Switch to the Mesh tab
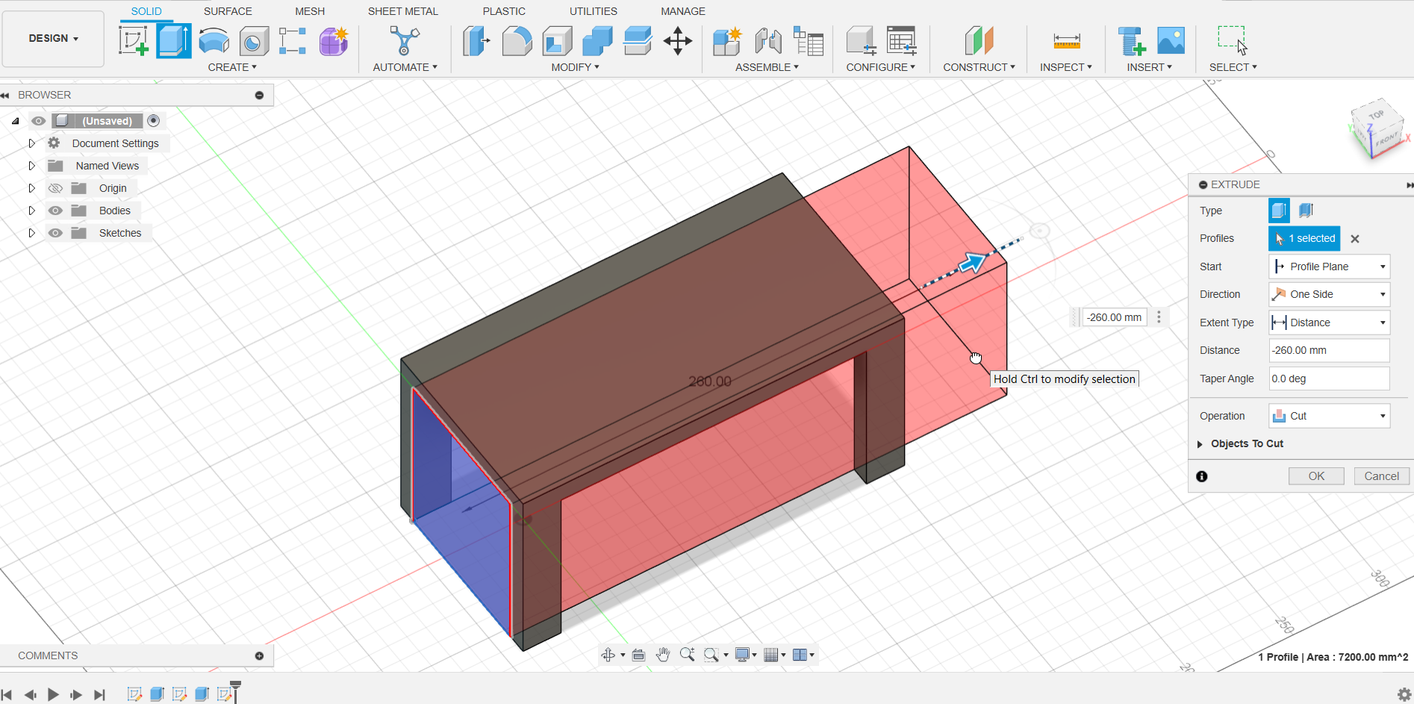The height and width of the screenshot is (704, 1414). click(x=310, y=11)
